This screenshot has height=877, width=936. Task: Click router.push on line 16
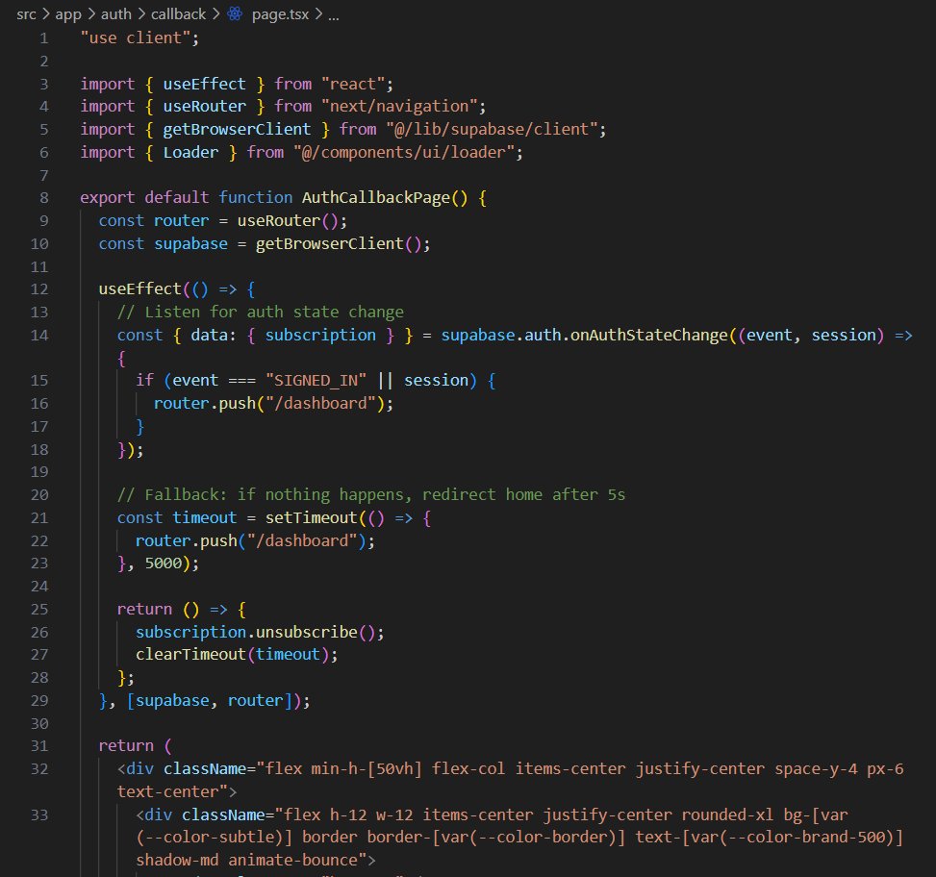pos(204,404)
